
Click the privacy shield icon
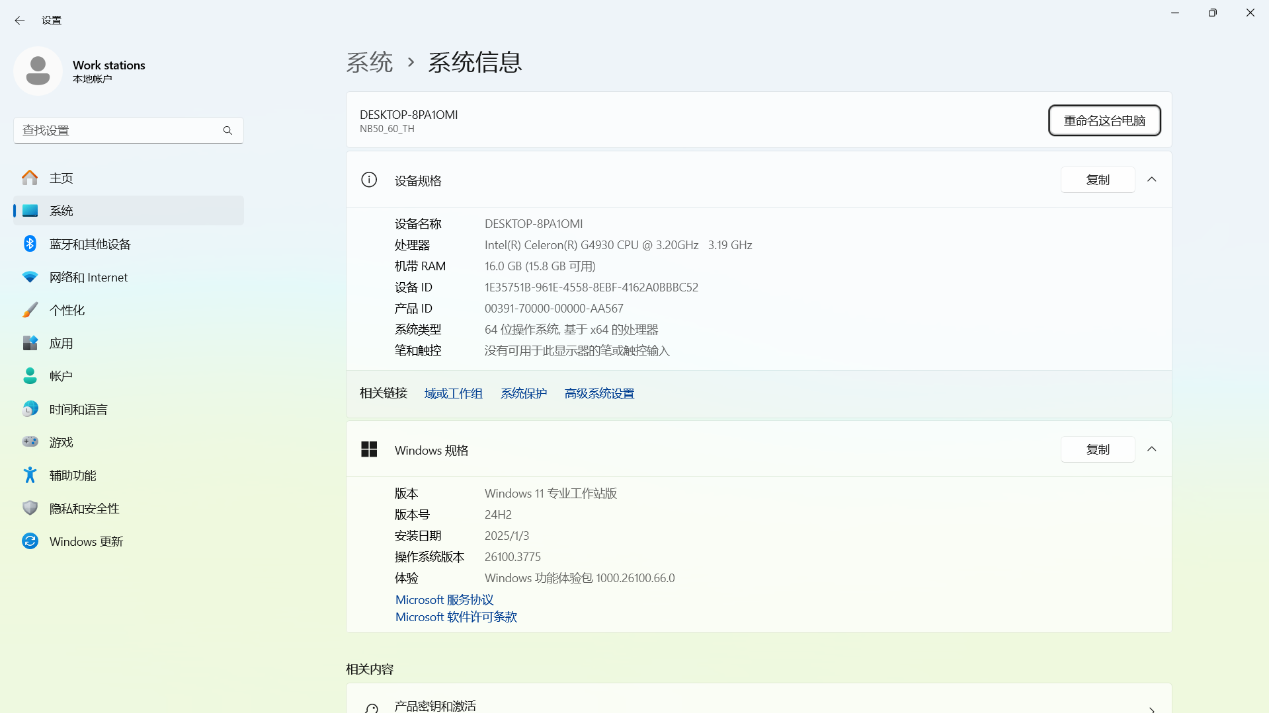[x=30, y=508]
